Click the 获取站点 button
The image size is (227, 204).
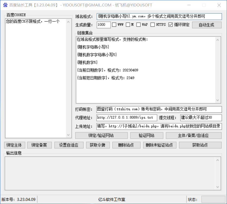pos(200,145)
